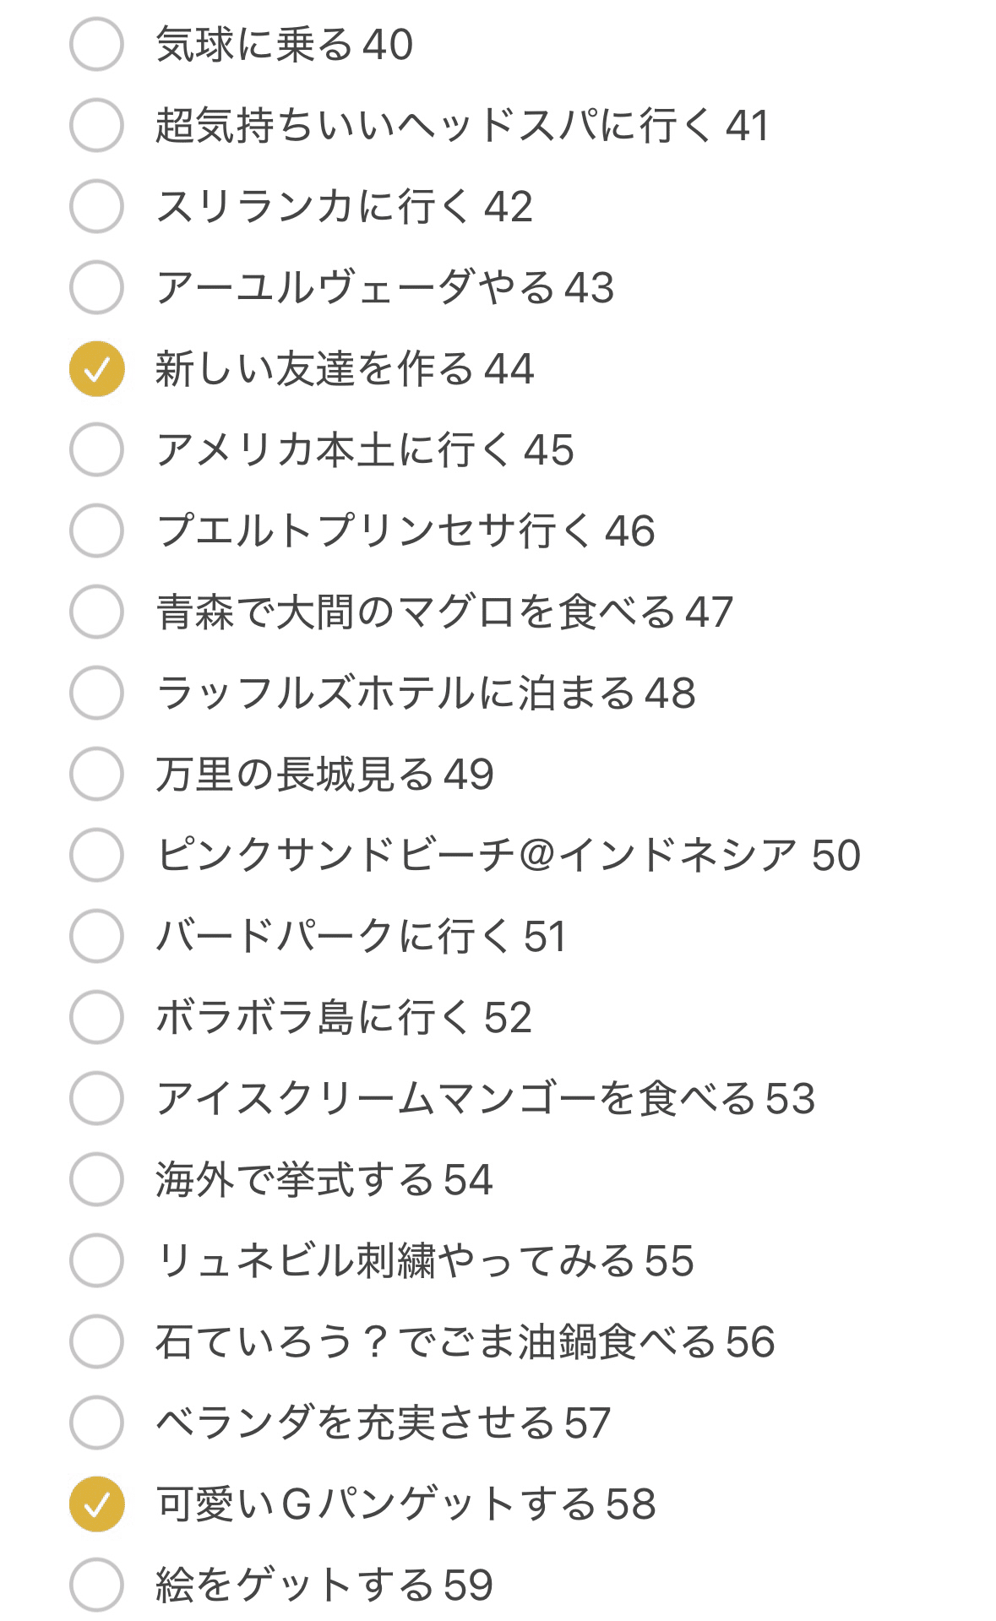
Task: Complete the アーユルヴェーダやる 43 task
Action: pos(96,287)
